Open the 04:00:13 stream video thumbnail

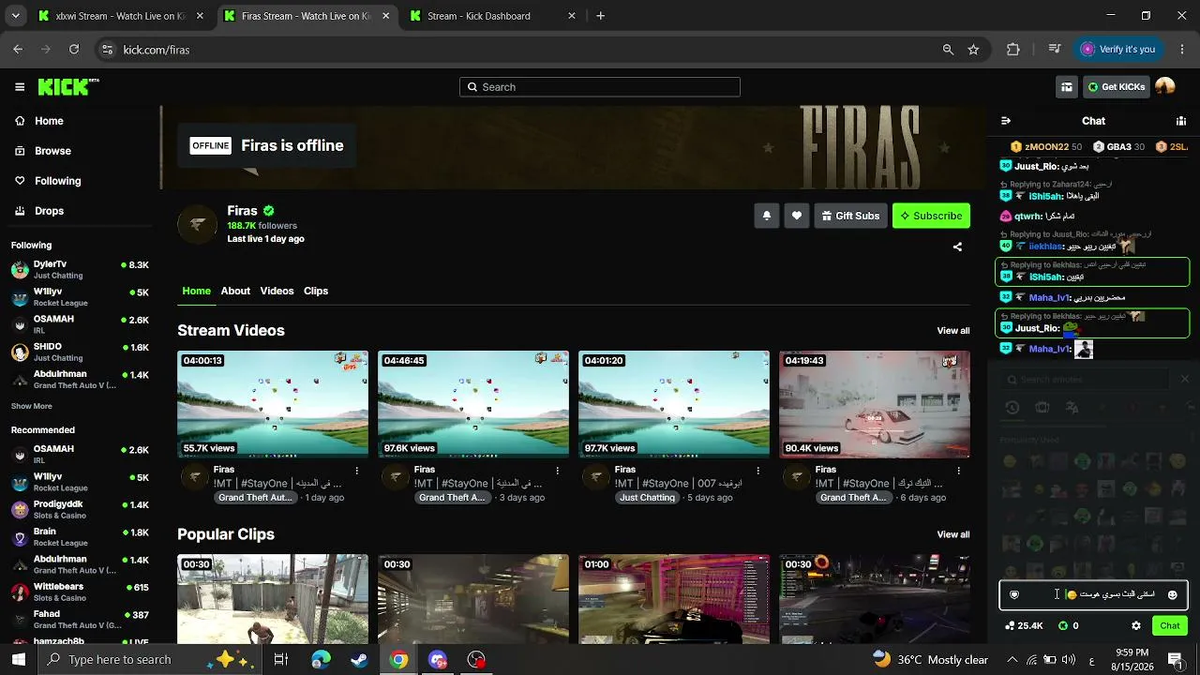pos(273,404)
